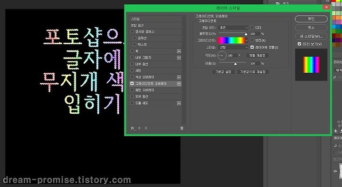This screenshot has width=342, height=187.
Task: Select the Satin (새틴) row label
Action: (x=138, y=70)
